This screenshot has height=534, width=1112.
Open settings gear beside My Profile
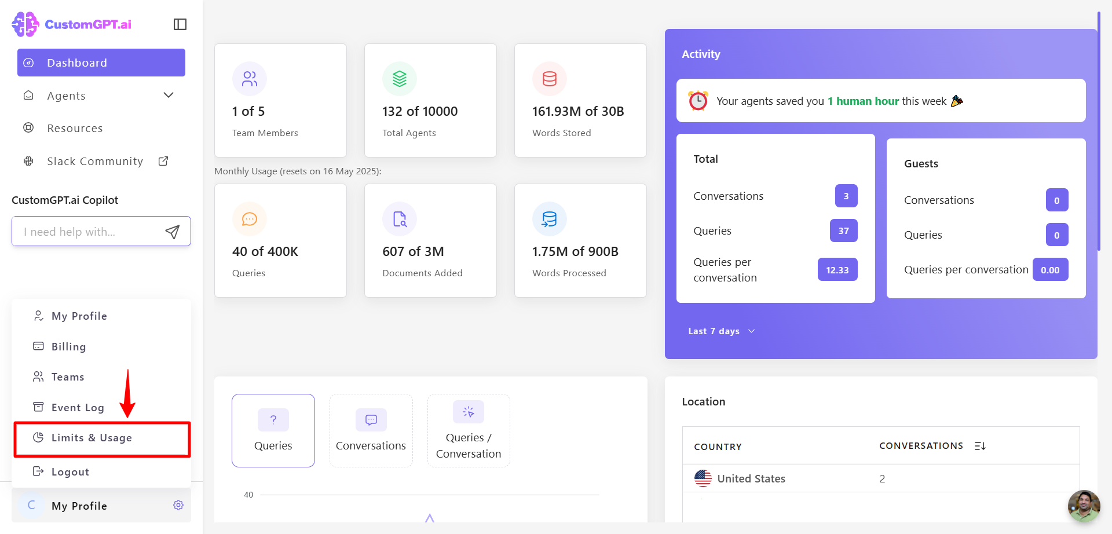click(x=178, y=505)
